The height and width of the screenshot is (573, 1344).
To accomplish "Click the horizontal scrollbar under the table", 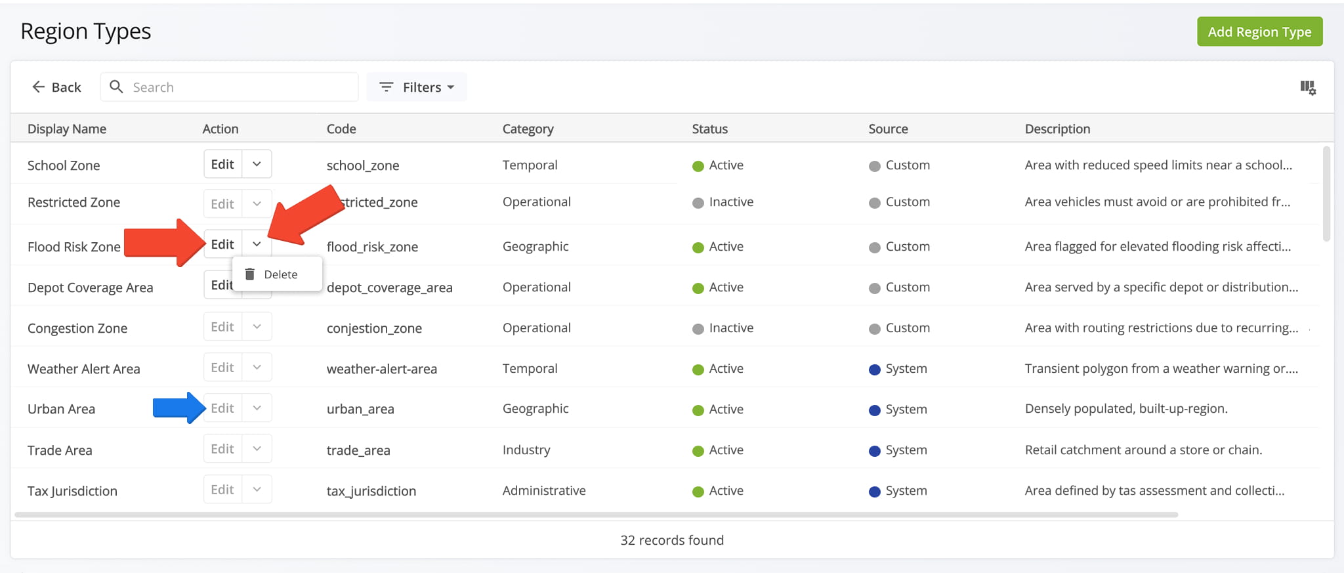I will [x=596, y=515].
